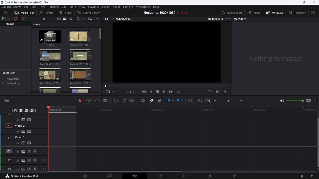The height and width of the screenshot is (179, 319).
Task: Open the Workspace menu
Action: pos(143,7)
